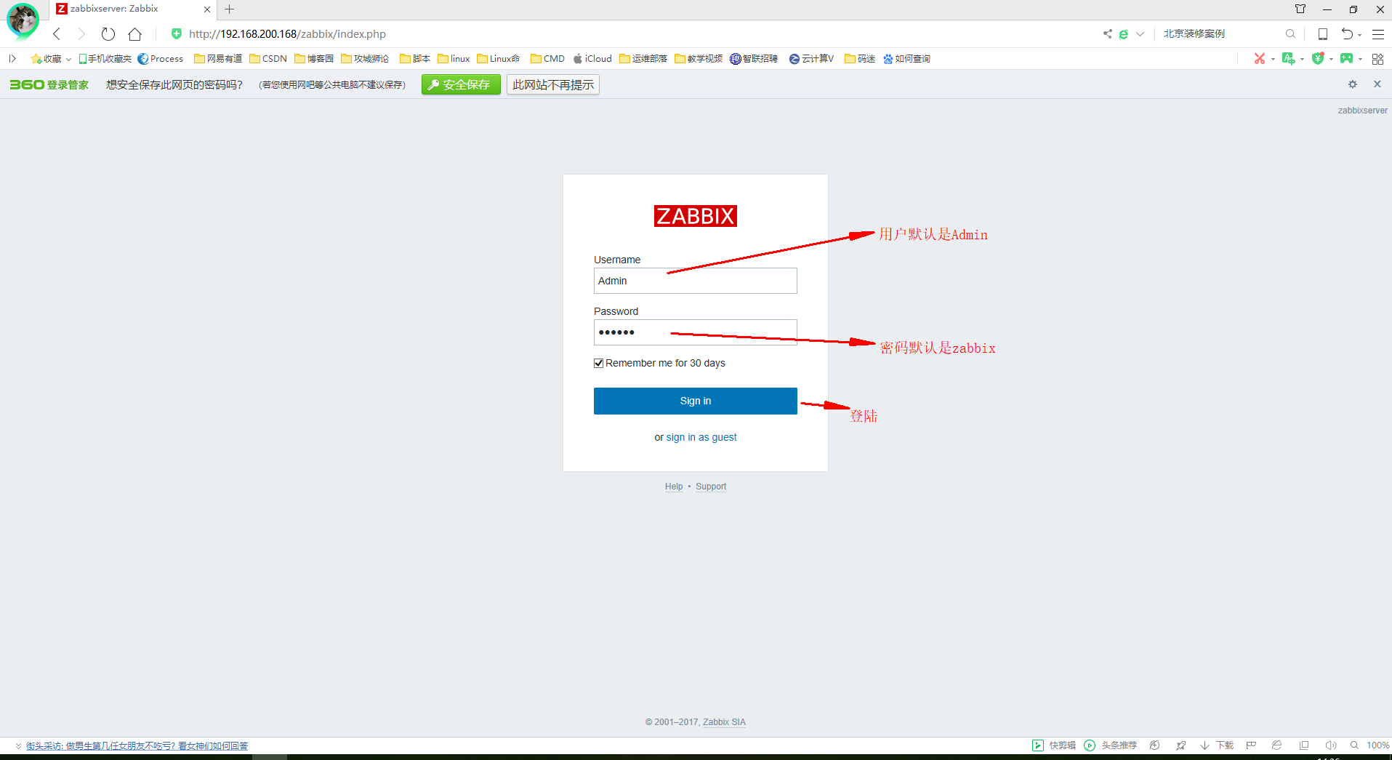Click the Username input field
Image resolution: width=1392 pixels, height=760 pixels.
[x=695, y=281]
